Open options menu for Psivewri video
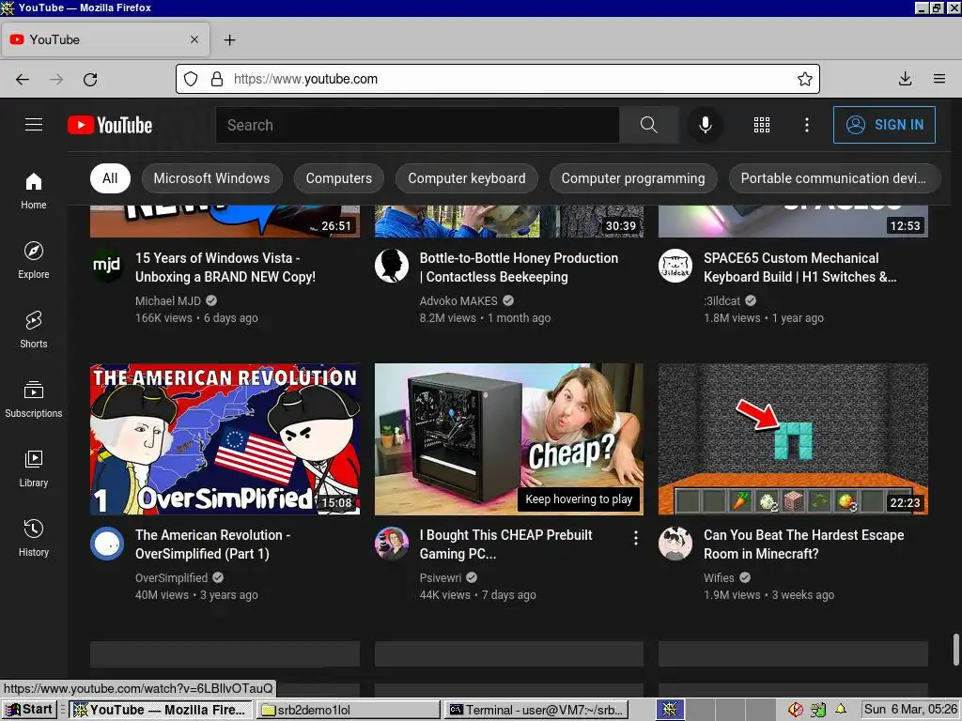This screenshot has width=962, height=721. (x=636, y=538)
